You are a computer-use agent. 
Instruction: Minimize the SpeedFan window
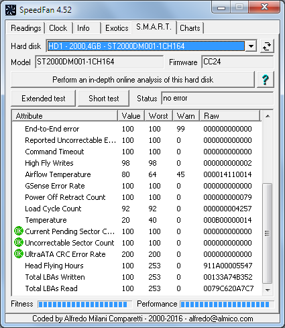point(221,7)
